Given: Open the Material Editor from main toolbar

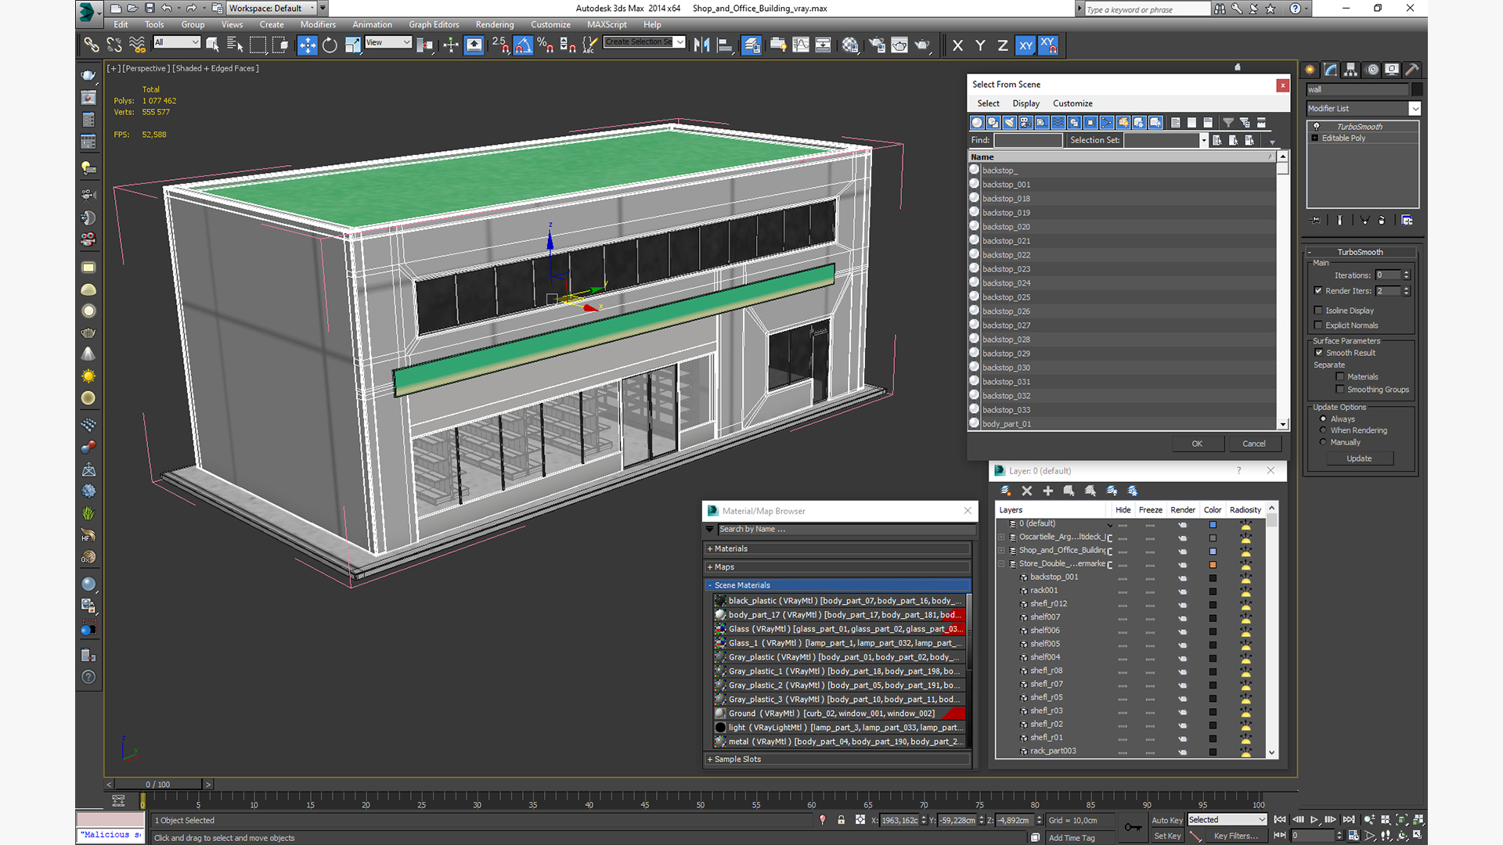Looking at the screenshot, I should (x=850, y=45).
